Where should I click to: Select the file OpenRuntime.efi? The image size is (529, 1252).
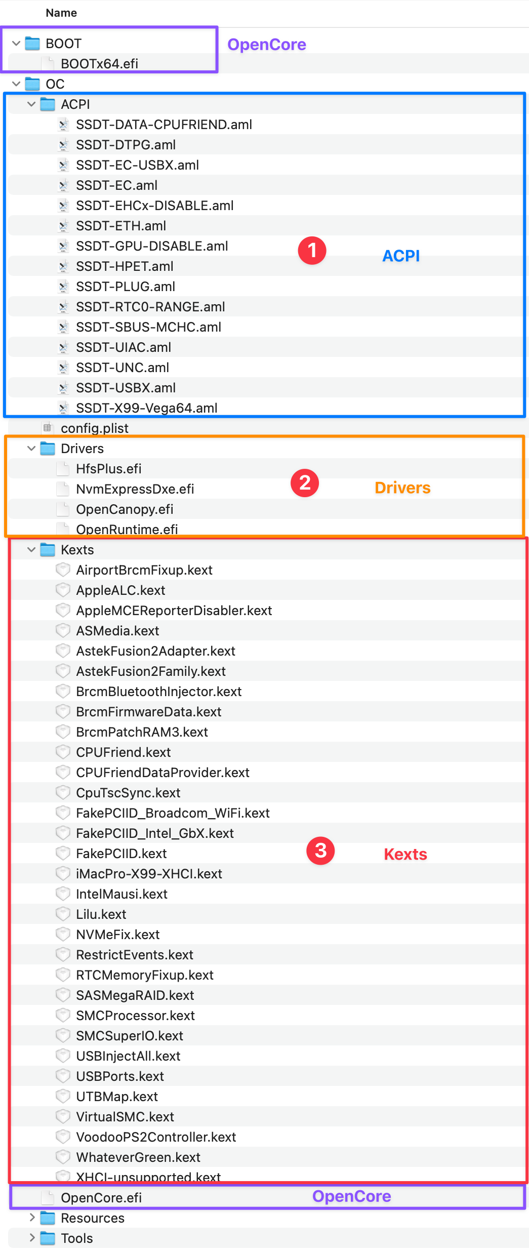tap(127, 530)
